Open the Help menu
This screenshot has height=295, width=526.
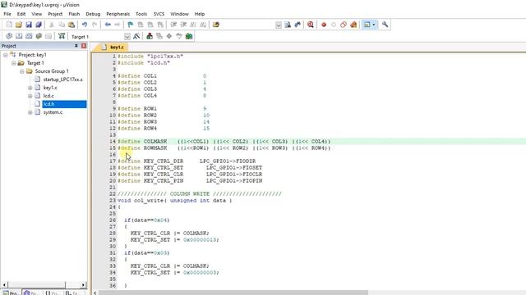click(x=200, y=14)
